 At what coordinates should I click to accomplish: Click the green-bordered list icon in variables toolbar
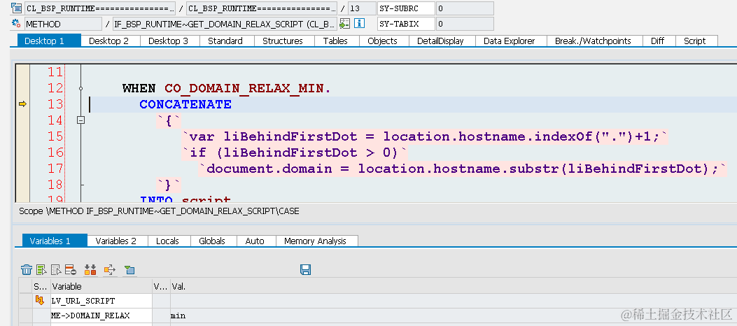[x=42, y=269]
